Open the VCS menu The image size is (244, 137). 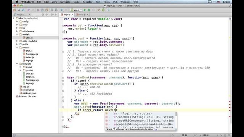click(115, 2)
